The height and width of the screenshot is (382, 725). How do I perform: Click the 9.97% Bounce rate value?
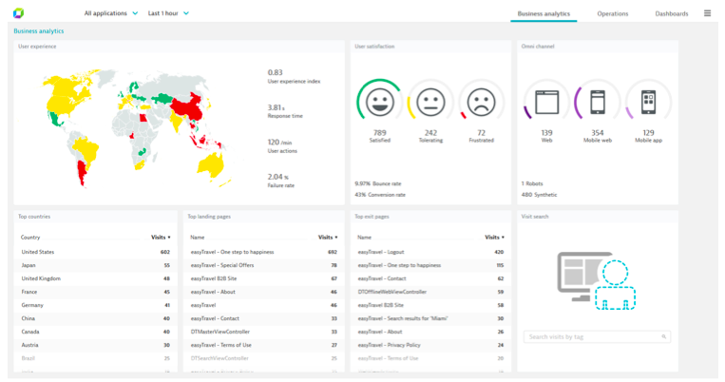378,183
